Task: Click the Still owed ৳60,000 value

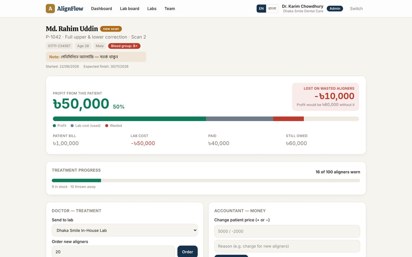Action: (296, 143)
